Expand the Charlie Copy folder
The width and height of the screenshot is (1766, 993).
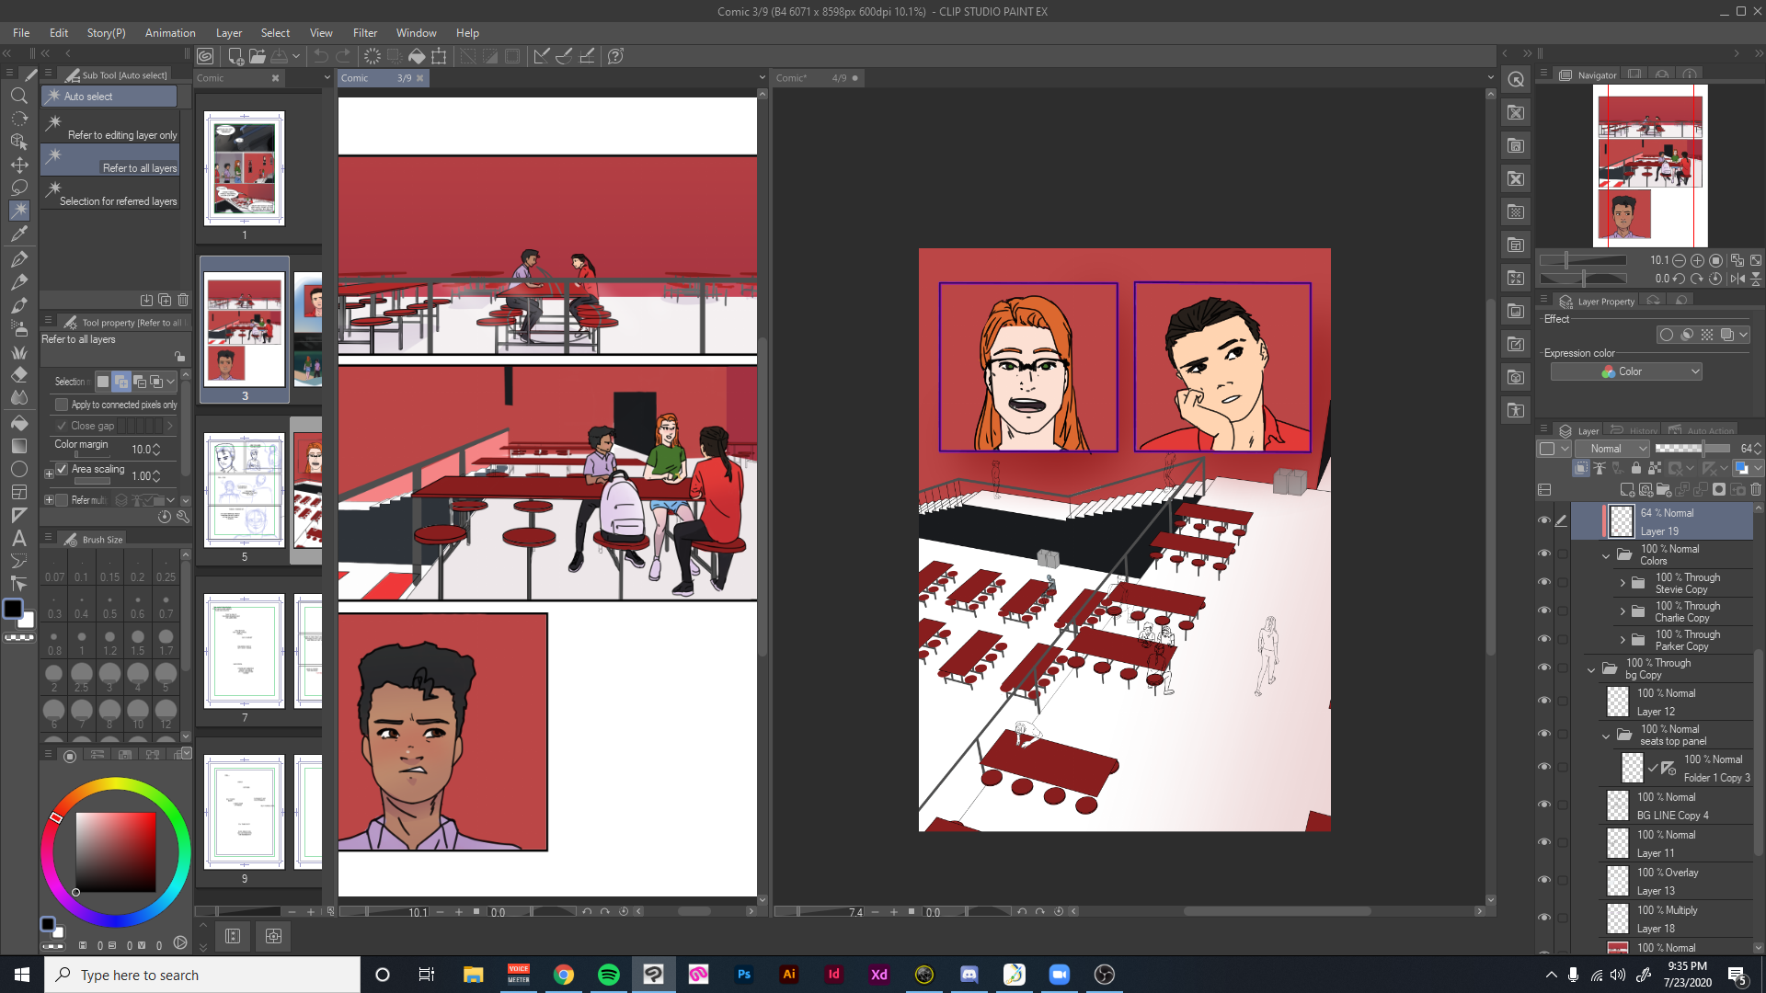pyautogui.click(x=1623, y=611)
